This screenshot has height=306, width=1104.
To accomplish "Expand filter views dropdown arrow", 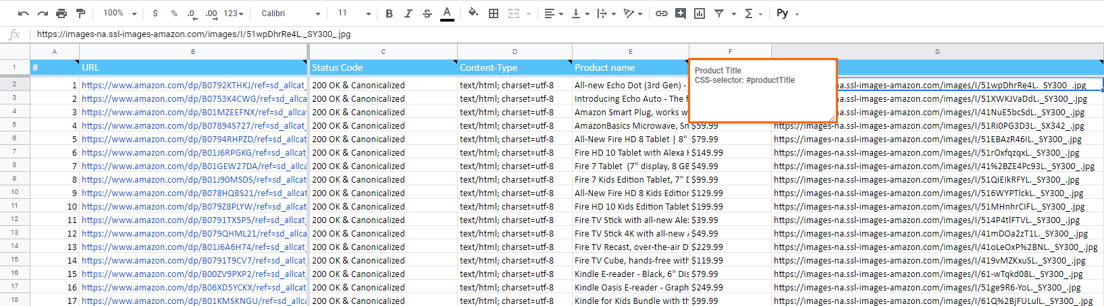I will [x=733, y=13].
